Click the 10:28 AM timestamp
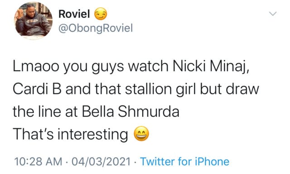Screen dimensions: 290x174 tap(38, 161)
